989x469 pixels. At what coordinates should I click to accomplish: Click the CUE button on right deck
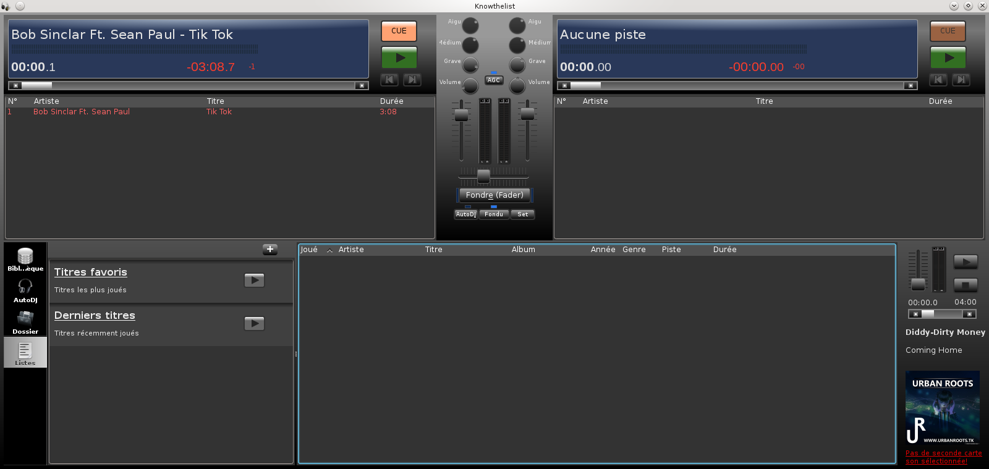click(948, 31)
